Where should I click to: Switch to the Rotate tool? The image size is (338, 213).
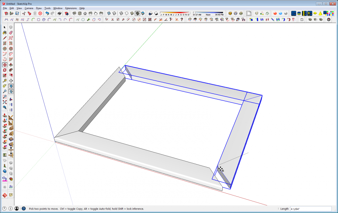coord(4,70)
